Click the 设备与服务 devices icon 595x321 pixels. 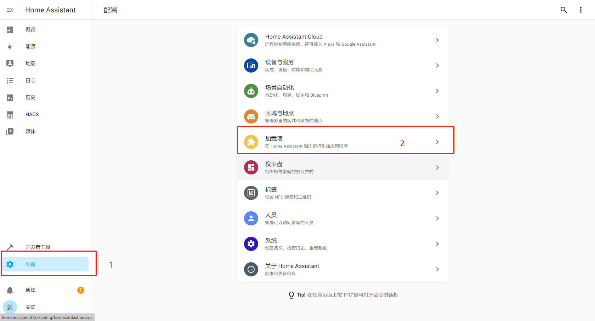[x=251, y=65]
